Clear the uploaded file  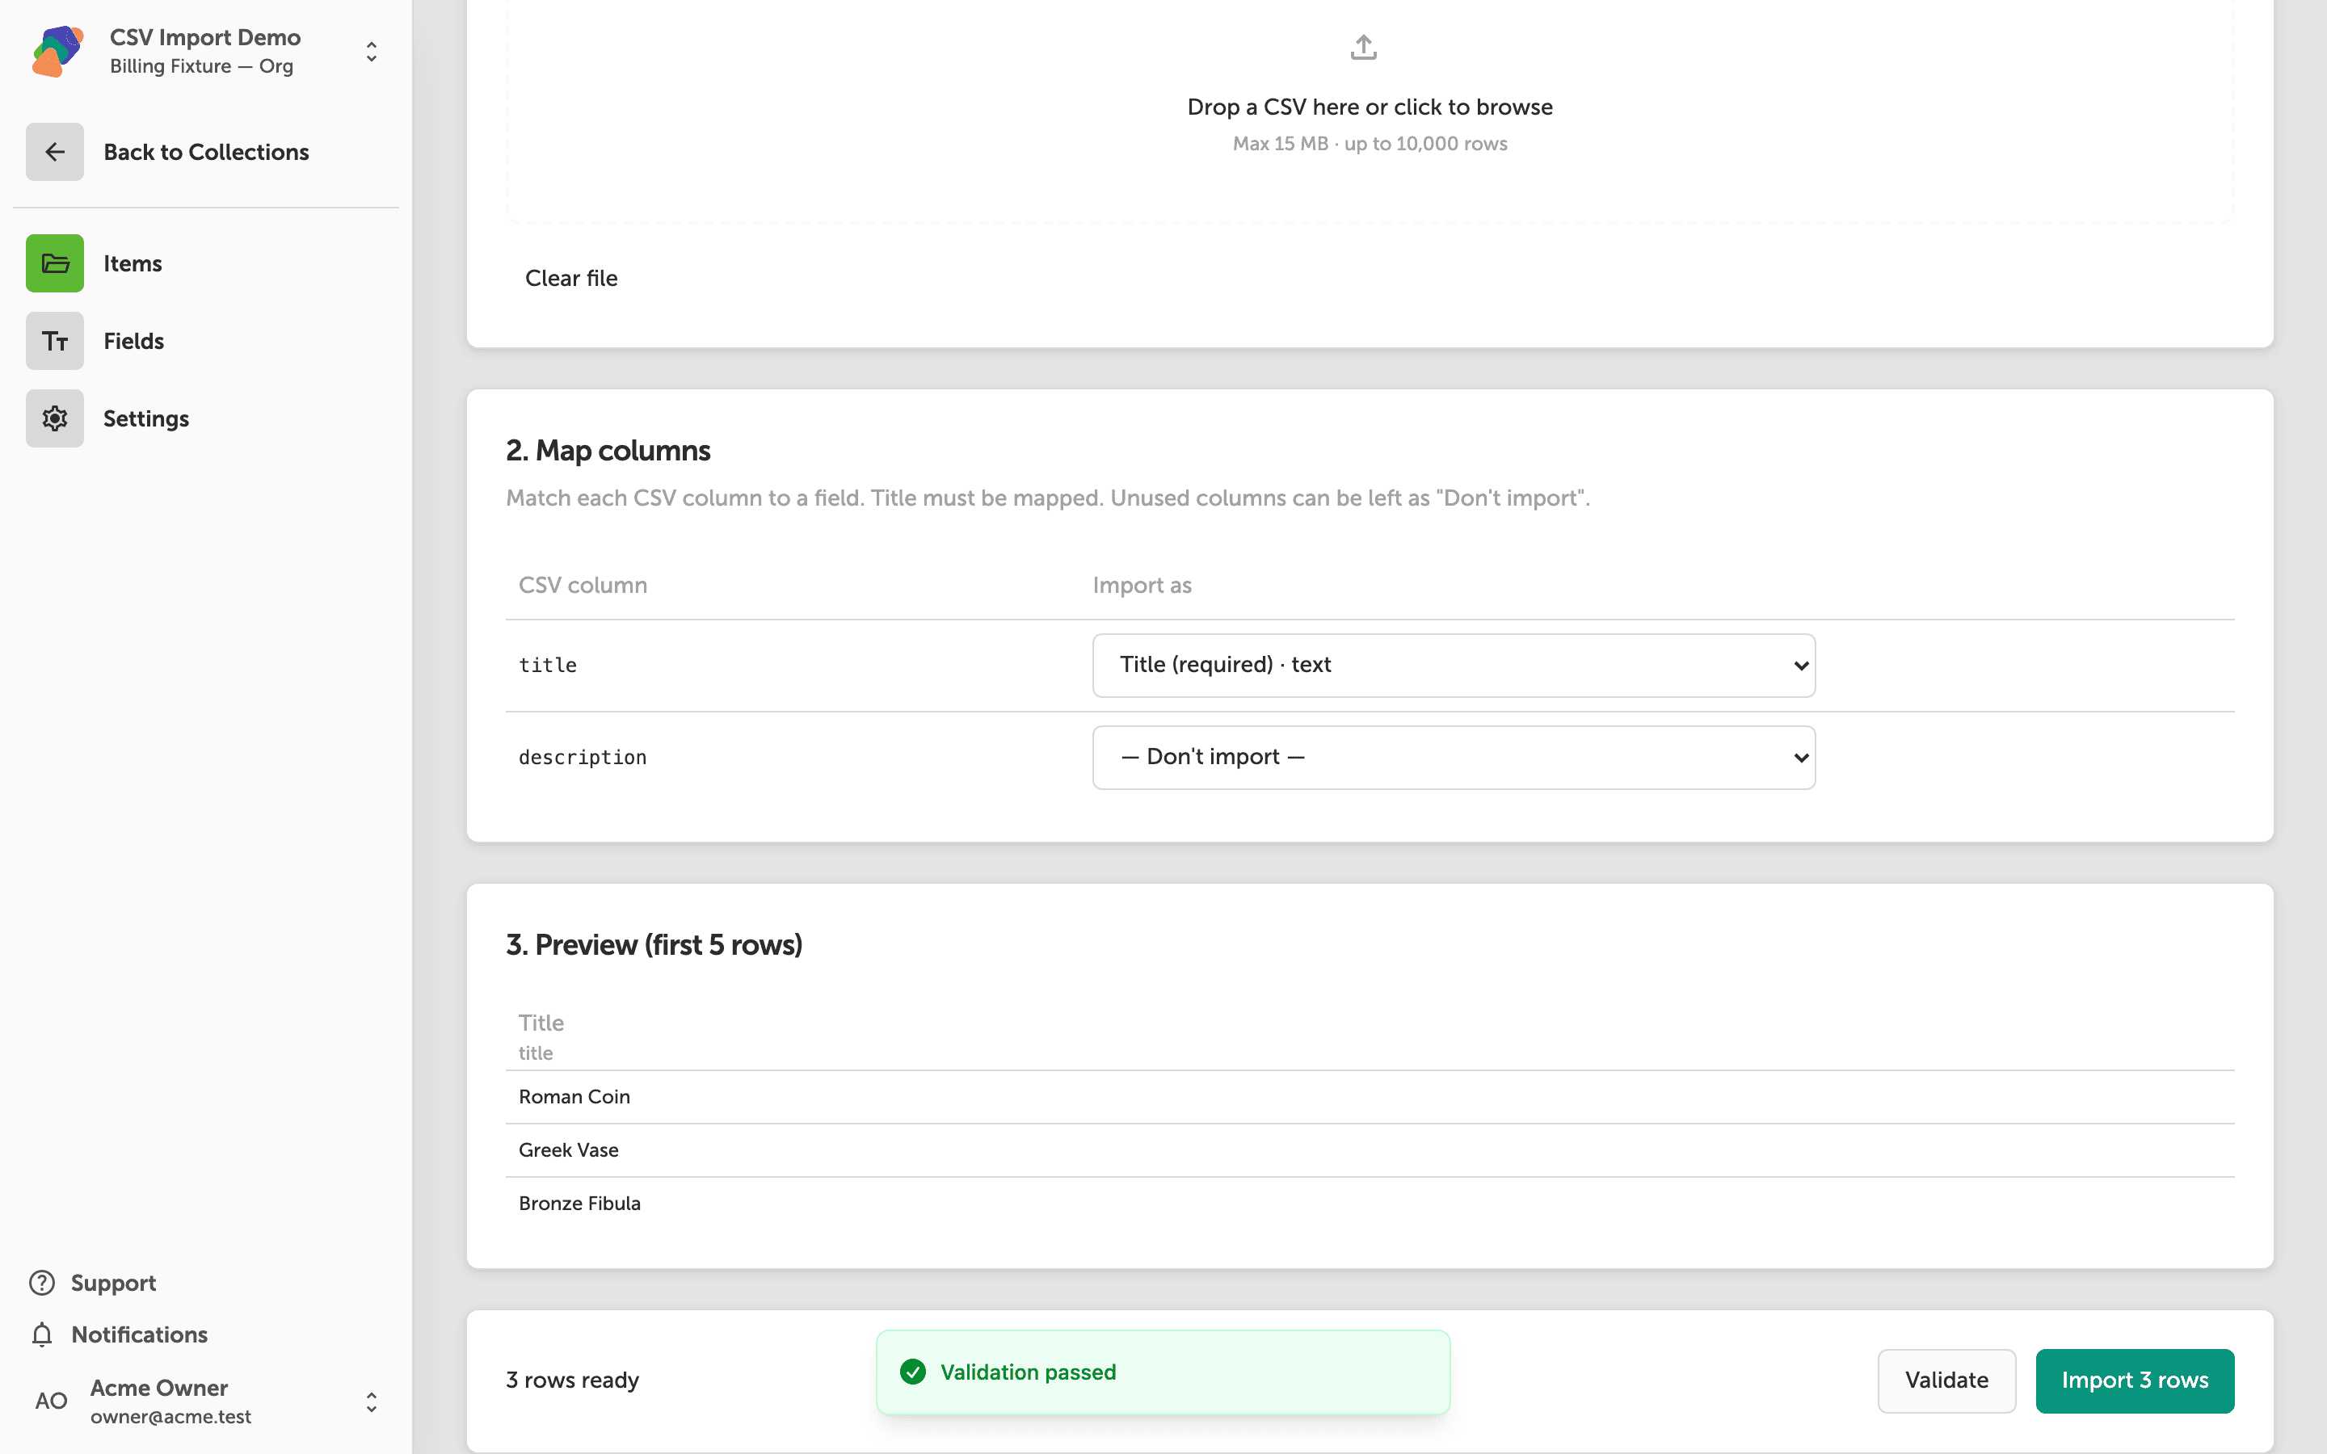[571, 278]
